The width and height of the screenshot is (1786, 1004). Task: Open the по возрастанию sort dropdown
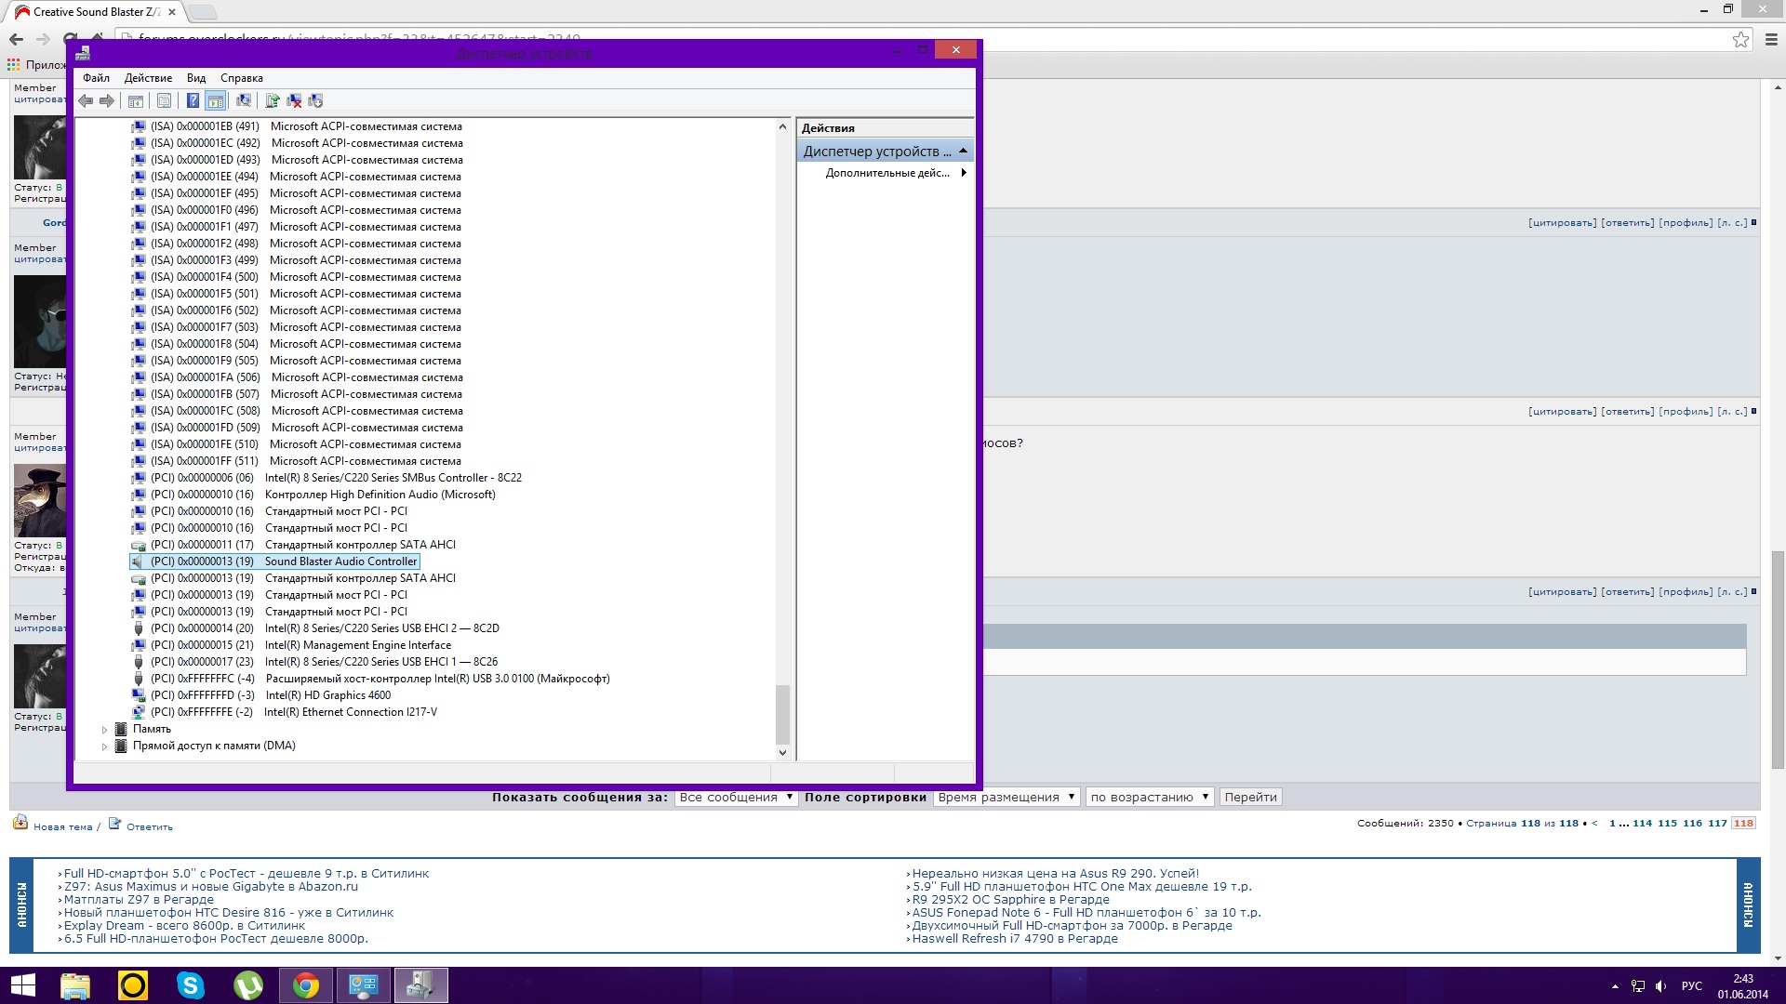coord(1149,797)
